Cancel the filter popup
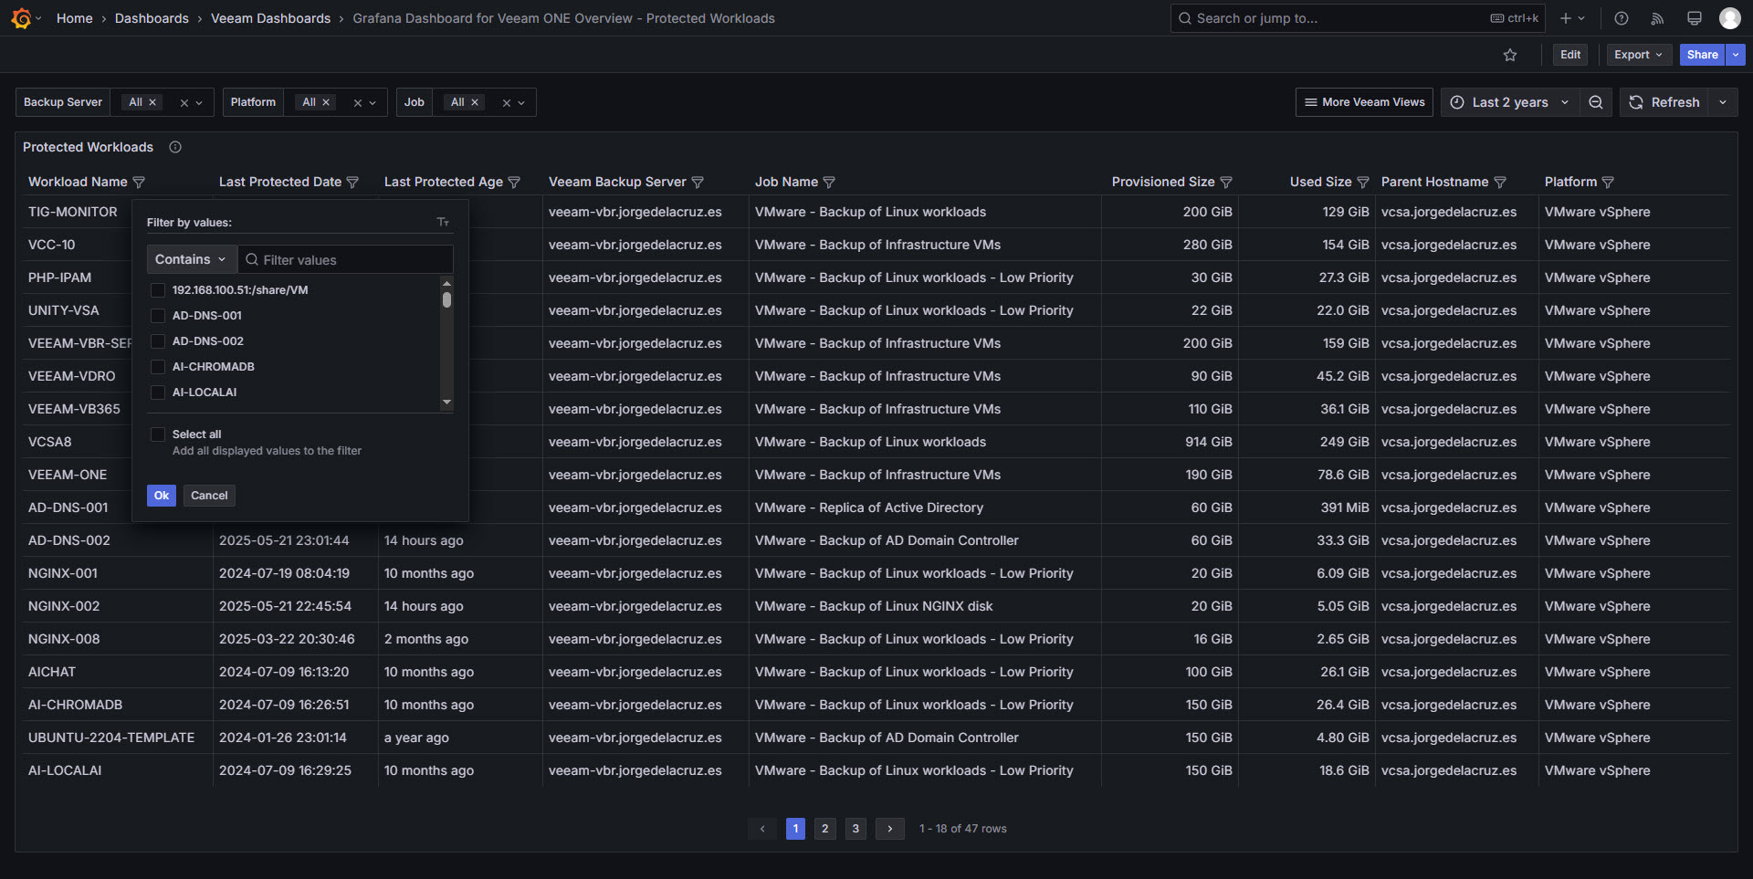 (x=209, y=496)
